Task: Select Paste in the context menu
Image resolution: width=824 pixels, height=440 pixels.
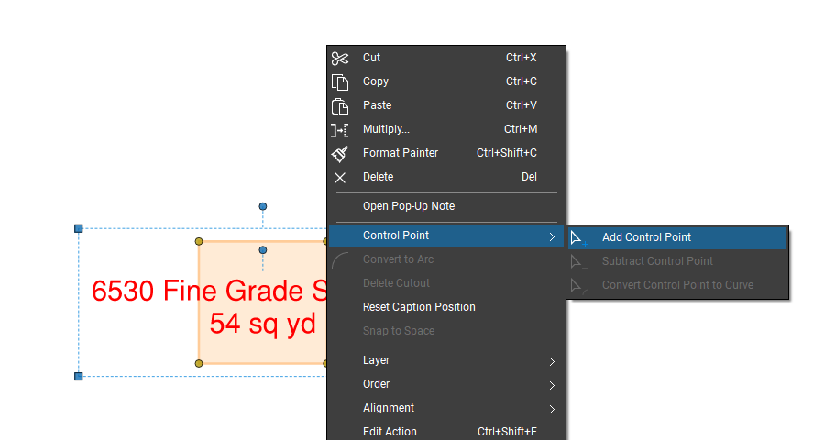Action: coord(446,105)
